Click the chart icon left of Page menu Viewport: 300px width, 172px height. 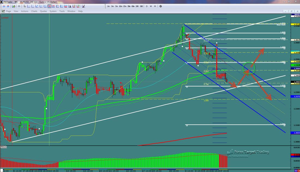pyautogui.click(x=3, y=11)
